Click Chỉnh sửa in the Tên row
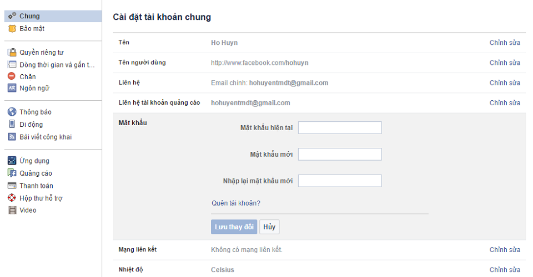Image resolution: width=533 pixels, height=277 pixels. 505,42
